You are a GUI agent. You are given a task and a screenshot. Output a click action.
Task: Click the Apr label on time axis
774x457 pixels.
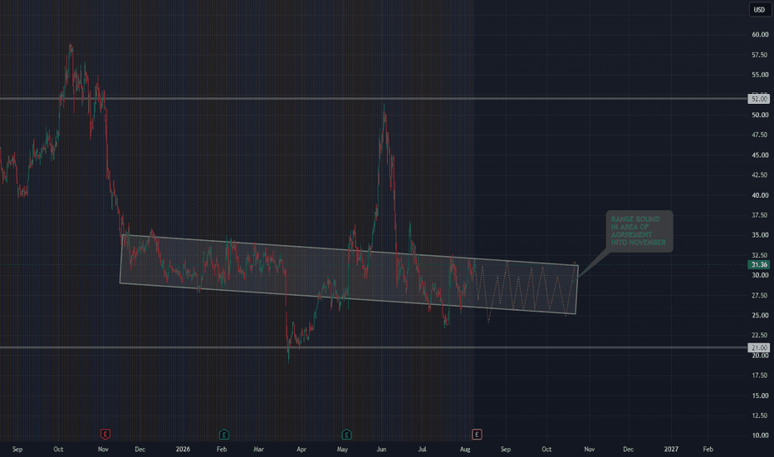301,449
